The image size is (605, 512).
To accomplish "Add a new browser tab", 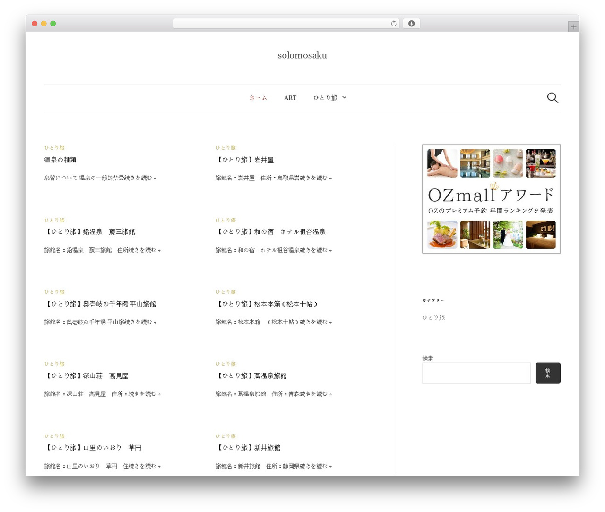I will coord(573,27).
